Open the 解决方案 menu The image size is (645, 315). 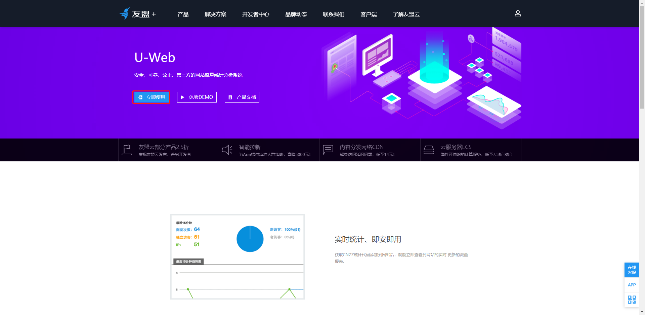[x=215, y=14]
